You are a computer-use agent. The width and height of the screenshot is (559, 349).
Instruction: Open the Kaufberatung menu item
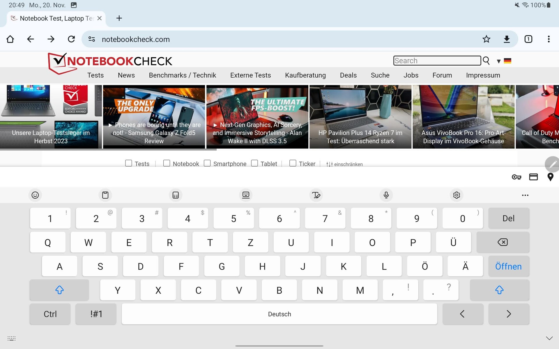click(305, 75)
